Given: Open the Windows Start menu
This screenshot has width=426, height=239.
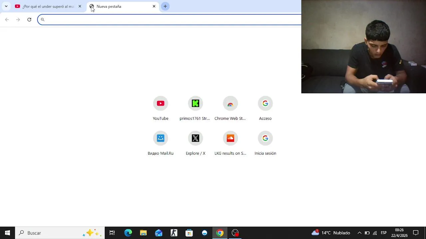Looking at the screenshot, I should click(7, 233).
